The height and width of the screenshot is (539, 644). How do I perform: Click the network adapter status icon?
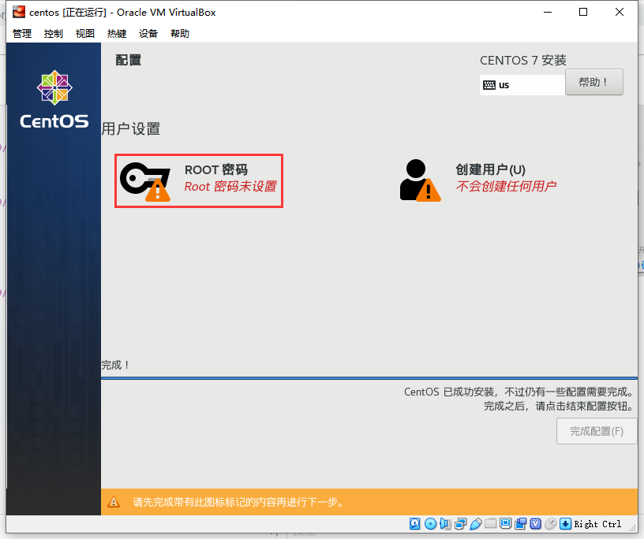[x=460, y=524]
